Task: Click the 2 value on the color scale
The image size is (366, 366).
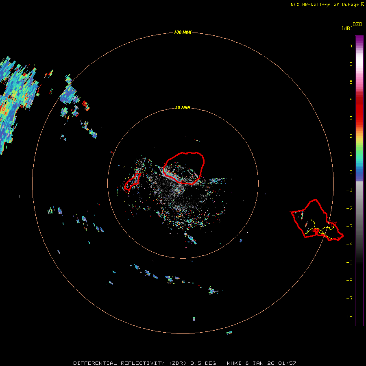Action: pyautogui.click(x=351, y=136)
